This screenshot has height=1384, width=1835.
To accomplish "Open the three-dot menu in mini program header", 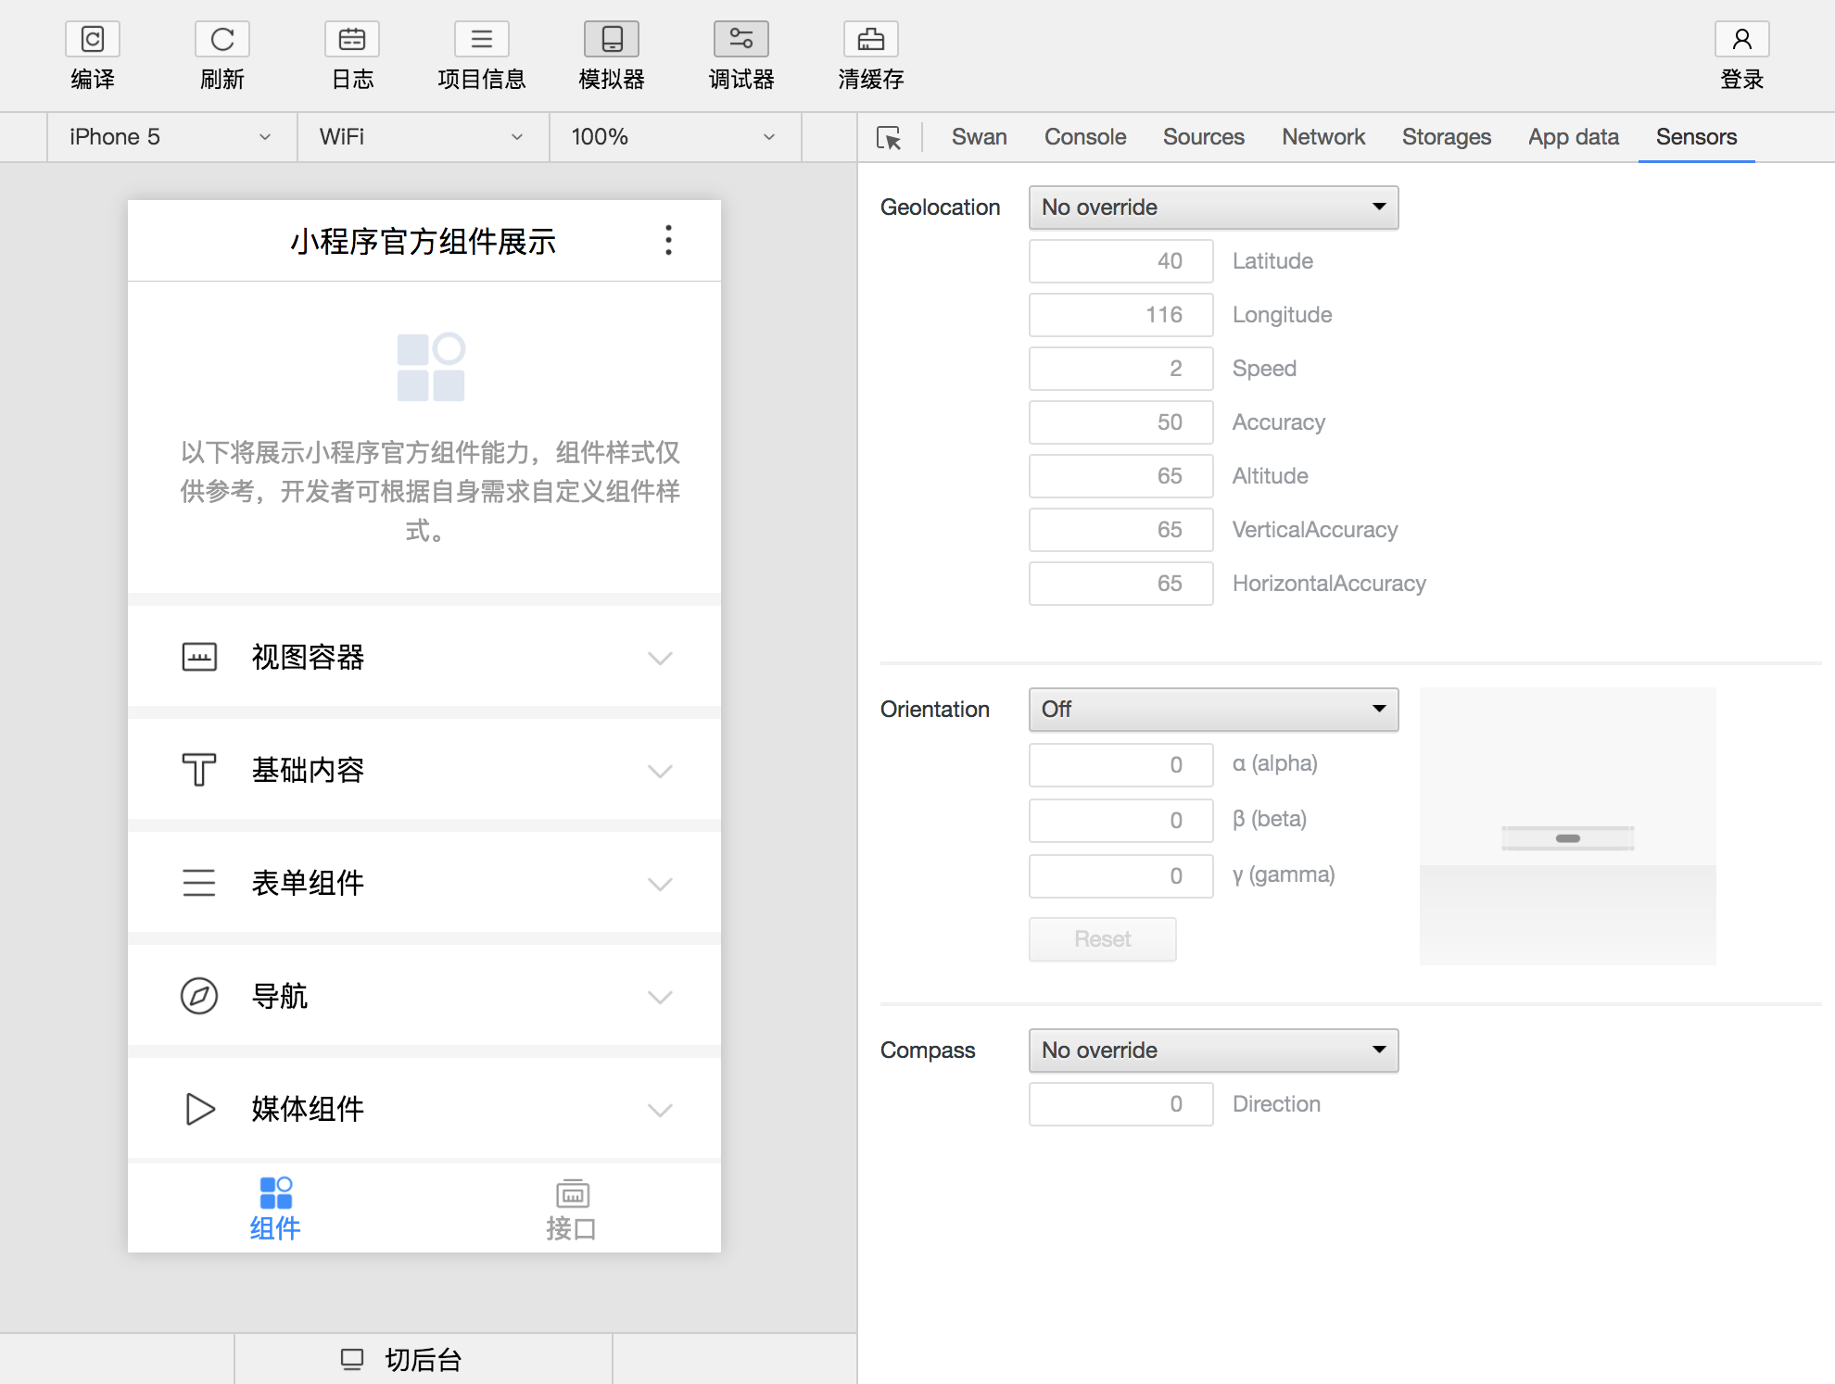I will [x=668, y=241].
